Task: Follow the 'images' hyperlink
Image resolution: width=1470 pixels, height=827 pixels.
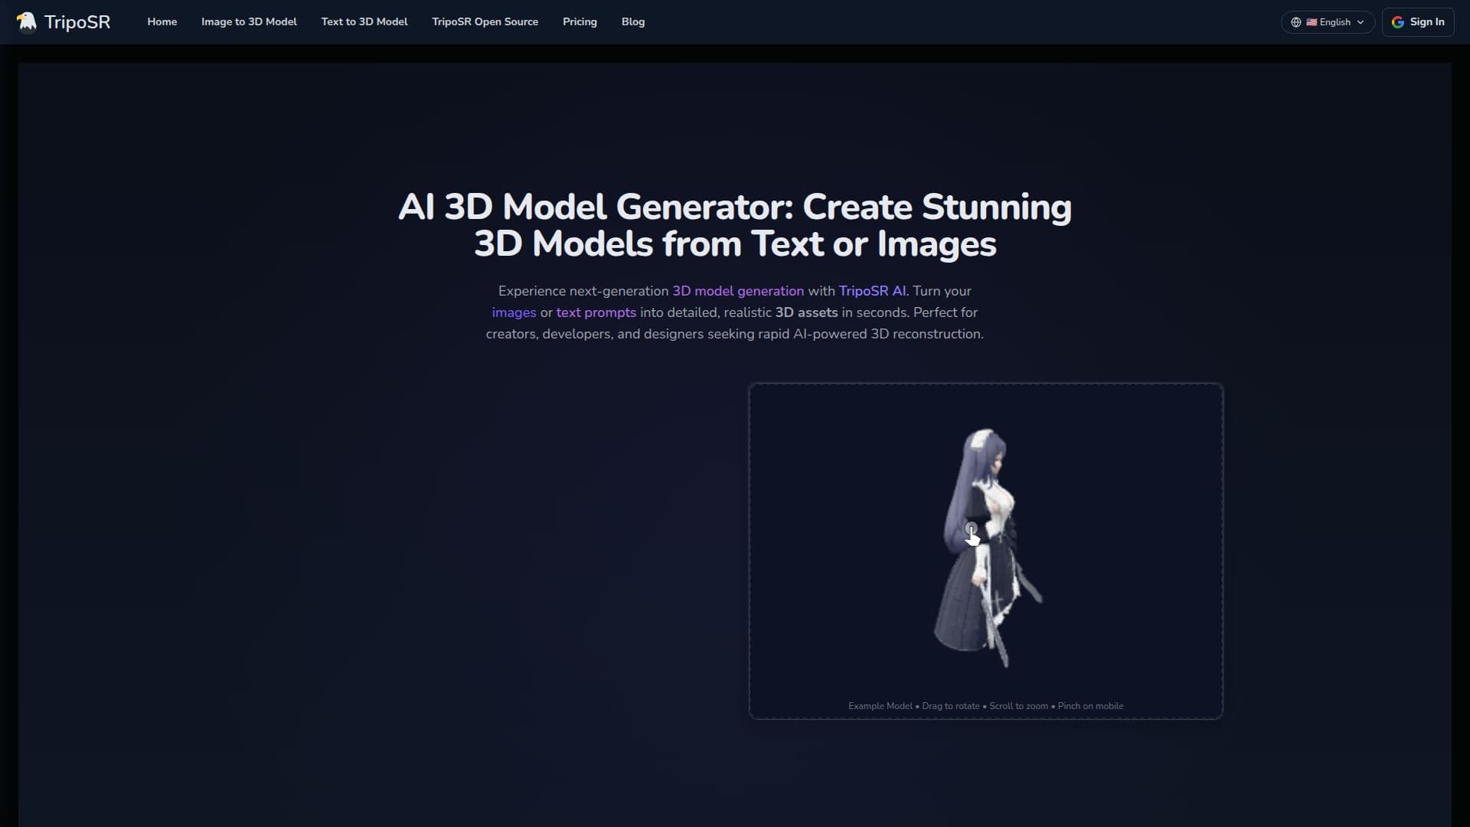Action: coord(514,312)
